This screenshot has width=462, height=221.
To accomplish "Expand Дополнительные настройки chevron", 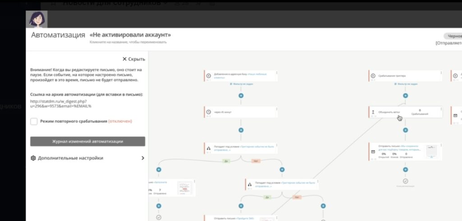I will tap(143, 158).
